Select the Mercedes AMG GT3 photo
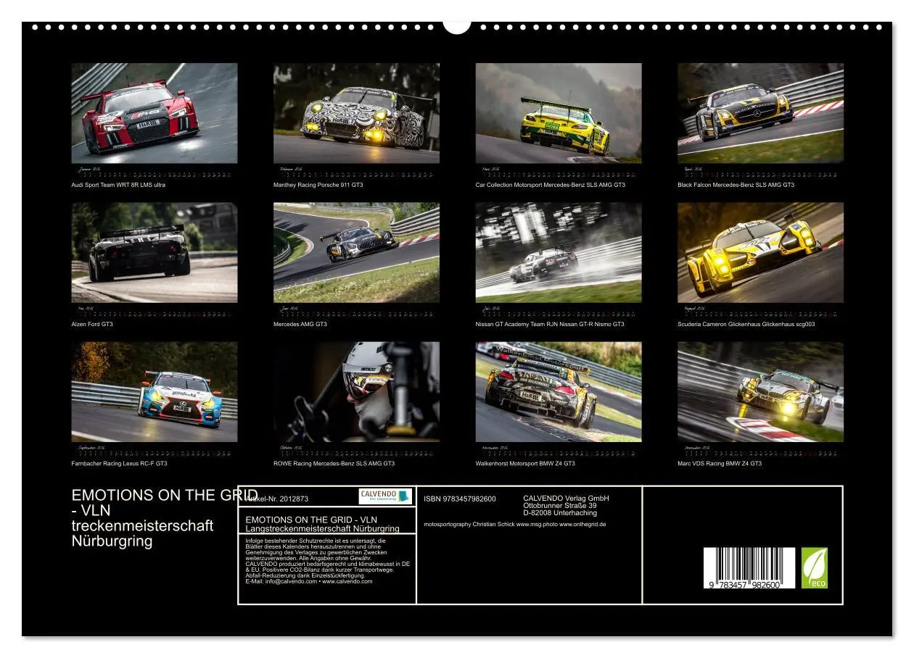 click(356, 252)
